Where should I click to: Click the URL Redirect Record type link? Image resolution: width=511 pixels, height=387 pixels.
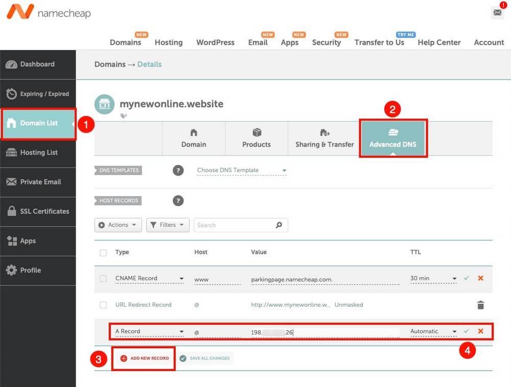[x=144, y=305]
